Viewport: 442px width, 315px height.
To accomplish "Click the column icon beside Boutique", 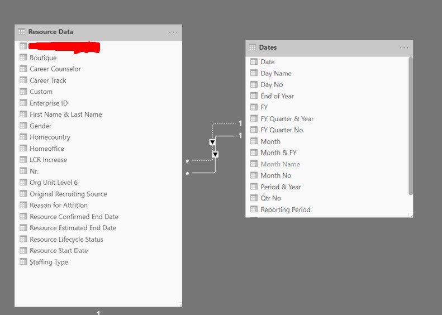I will tap(23, 58).
